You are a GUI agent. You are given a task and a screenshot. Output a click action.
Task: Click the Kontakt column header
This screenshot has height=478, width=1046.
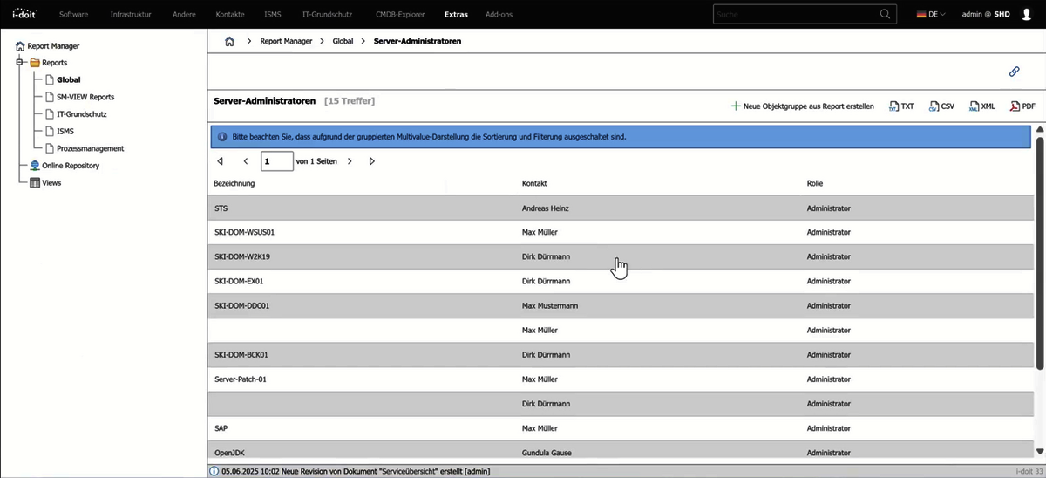[534, 183]
